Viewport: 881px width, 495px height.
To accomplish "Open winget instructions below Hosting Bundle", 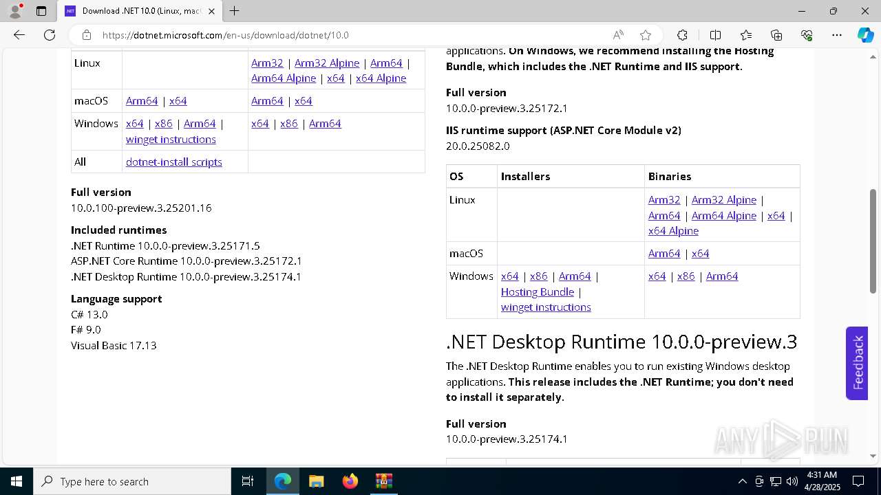I will click(x=546, y=307).
